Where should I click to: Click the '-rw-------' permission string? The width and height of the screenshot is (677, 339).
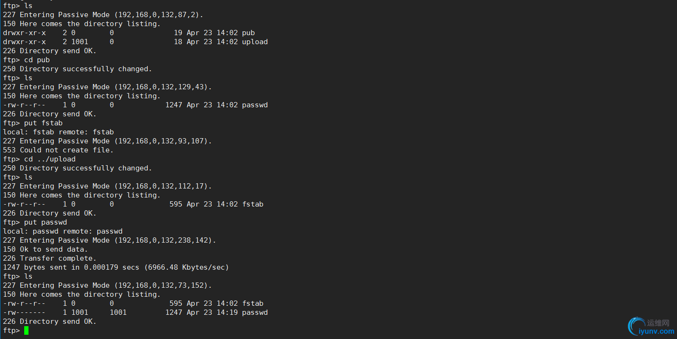[24, 312]
